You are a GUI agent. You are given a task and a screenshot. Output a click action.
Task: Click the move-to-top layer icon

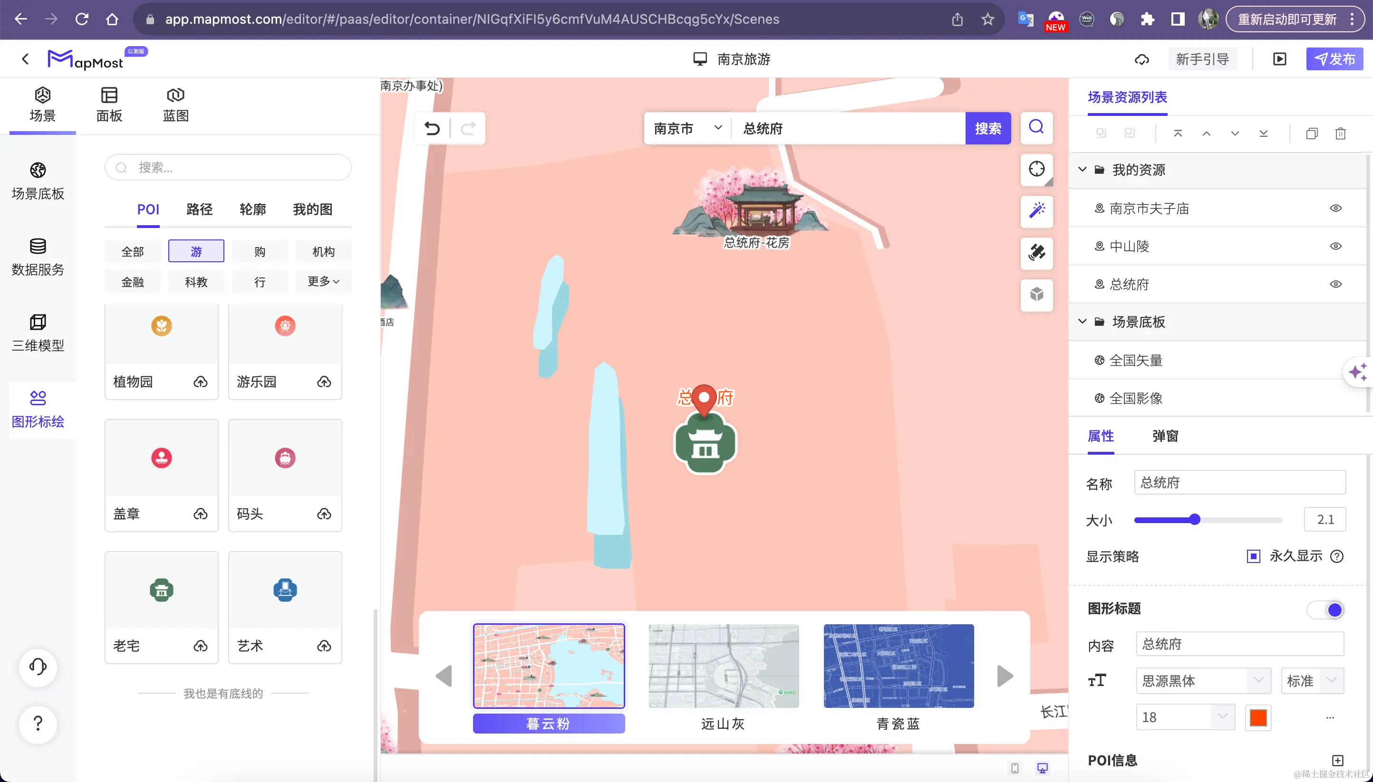(1178, 133)
